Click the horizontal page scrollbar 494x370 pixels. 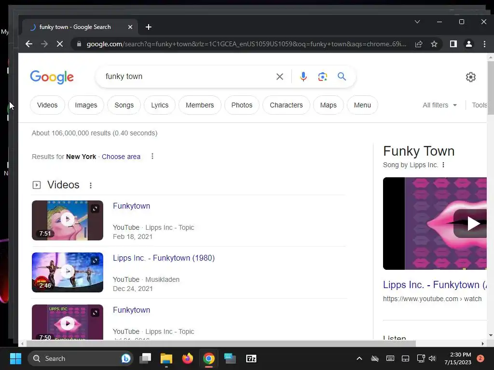click(x=220, y=344)
